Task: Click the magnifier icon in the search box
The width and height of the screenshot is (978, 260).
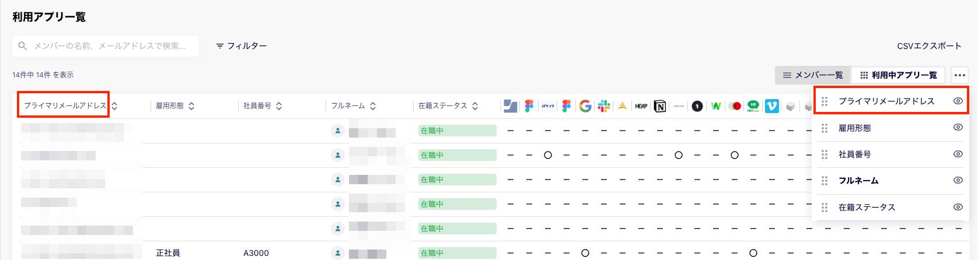Action: (x=23, y=45)
